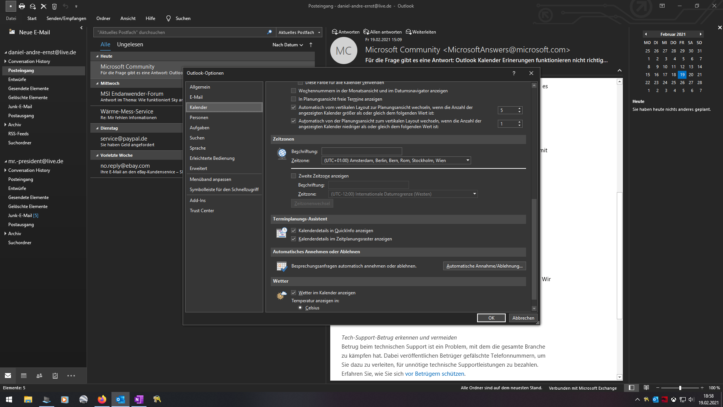Click the undo arrow icon in title bar

pos(66,6)
